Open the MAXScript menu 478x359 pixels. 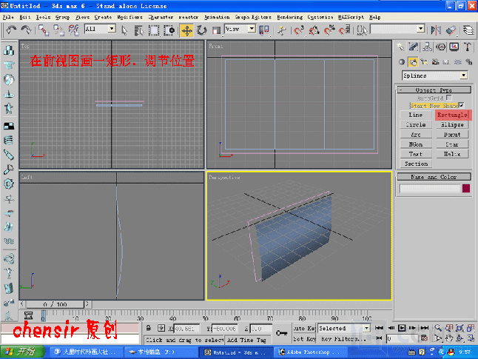351,17
